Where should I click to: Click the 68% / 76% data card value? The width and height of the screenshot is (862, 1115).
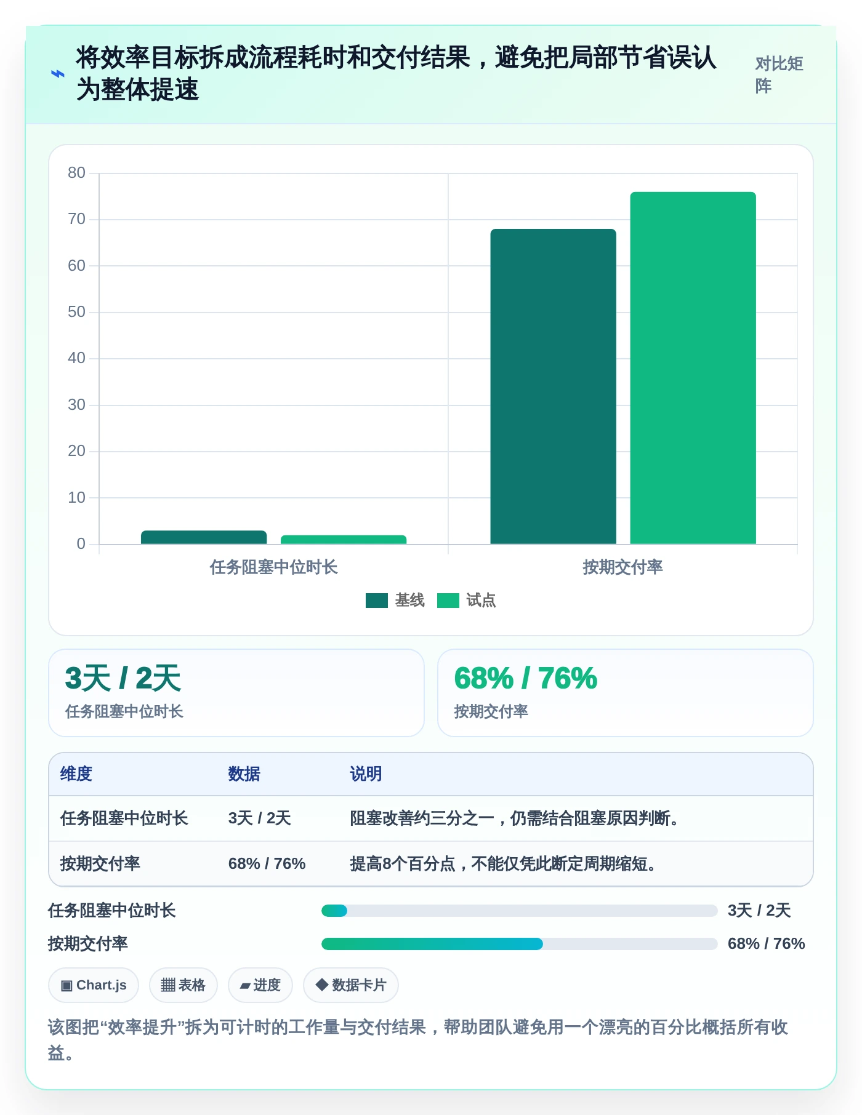(x=525, y=679)
